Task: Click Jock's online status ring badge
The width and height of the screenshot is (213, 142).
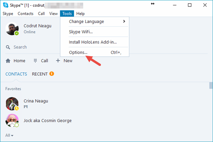Action: tap(17, 125)
